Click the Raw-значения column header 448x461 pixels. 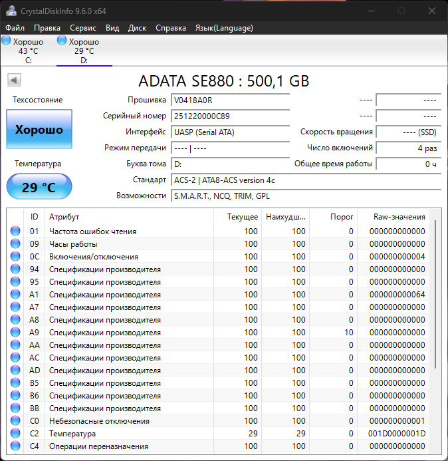click(x=399, y=217)
